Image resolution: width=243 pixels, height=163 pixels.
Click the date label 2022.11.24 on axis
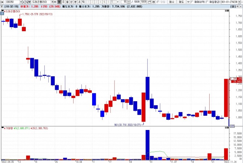click(231, 162)
